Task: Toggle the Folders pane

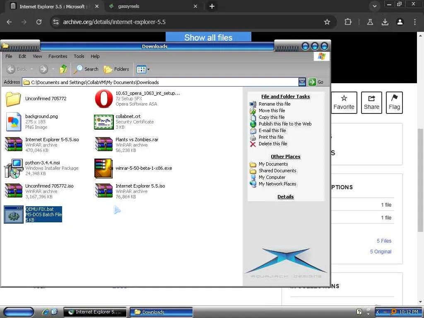Action: coord(116,69)
